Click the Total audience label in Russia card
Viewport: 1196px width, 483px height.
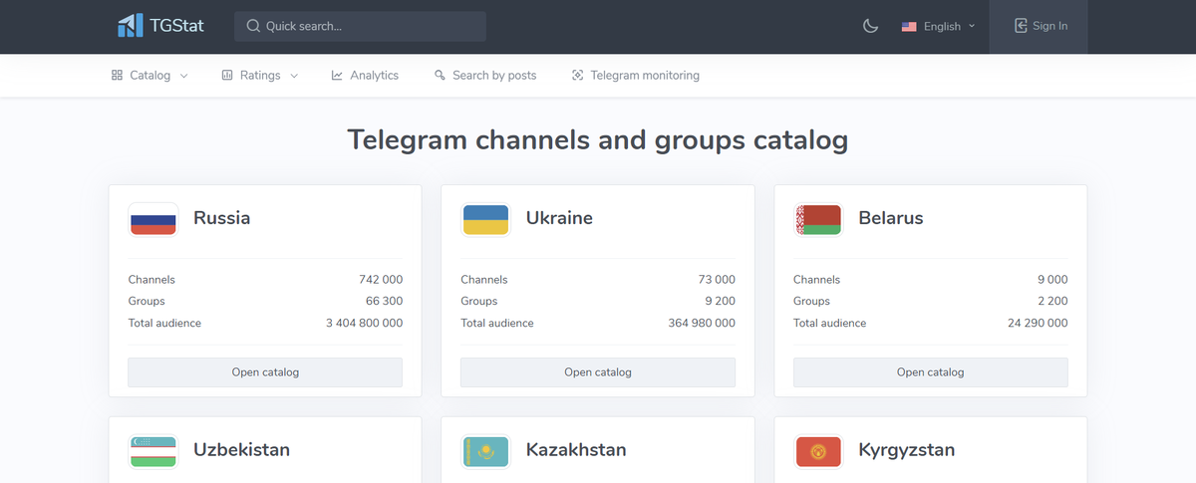point(164,323)
